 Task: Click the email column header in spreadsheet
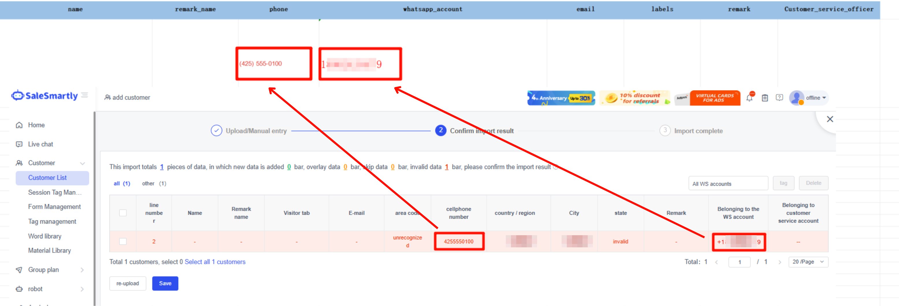[x=585, y=10]
